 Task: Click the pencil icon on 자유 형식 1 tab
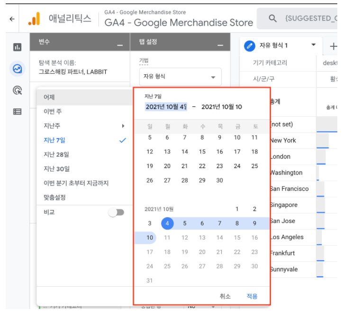click(x=250, y=46)
